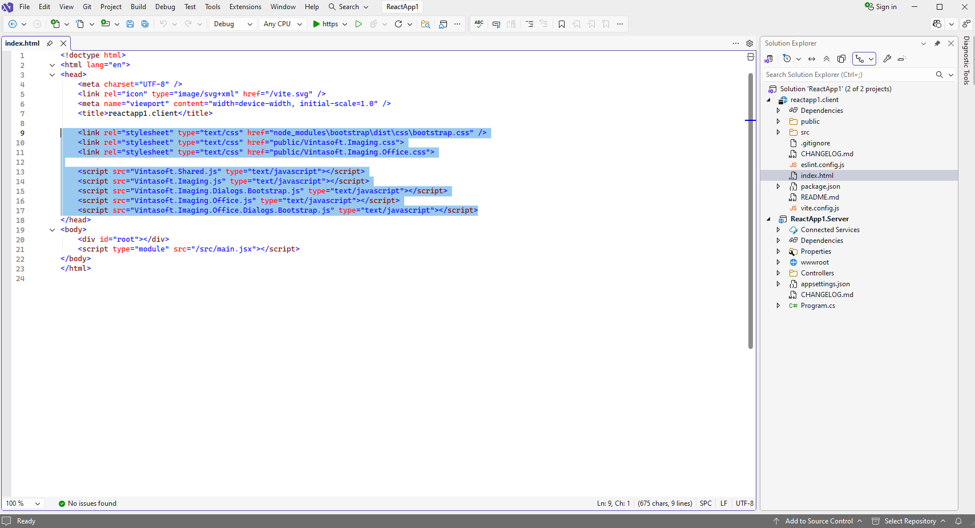Toggle Auto Hide pin for Solution Explorer
This screenshot has height=528, width=975.
pos(937,43)
